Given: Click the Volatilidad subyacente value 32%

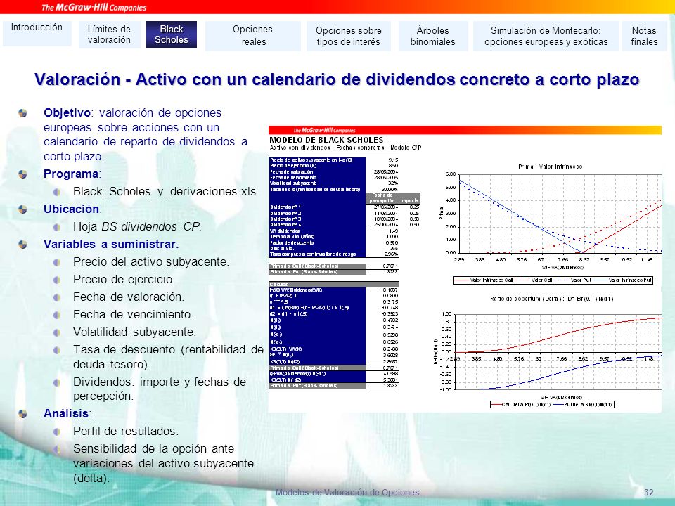Looking at the screenshot, I should (x=382, y=183).
